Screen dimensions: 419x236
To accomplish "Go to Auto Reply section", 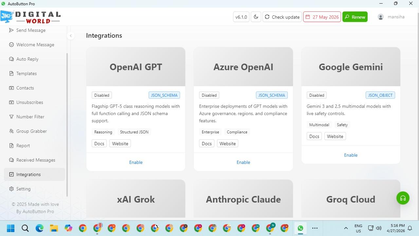I will 34,59.
